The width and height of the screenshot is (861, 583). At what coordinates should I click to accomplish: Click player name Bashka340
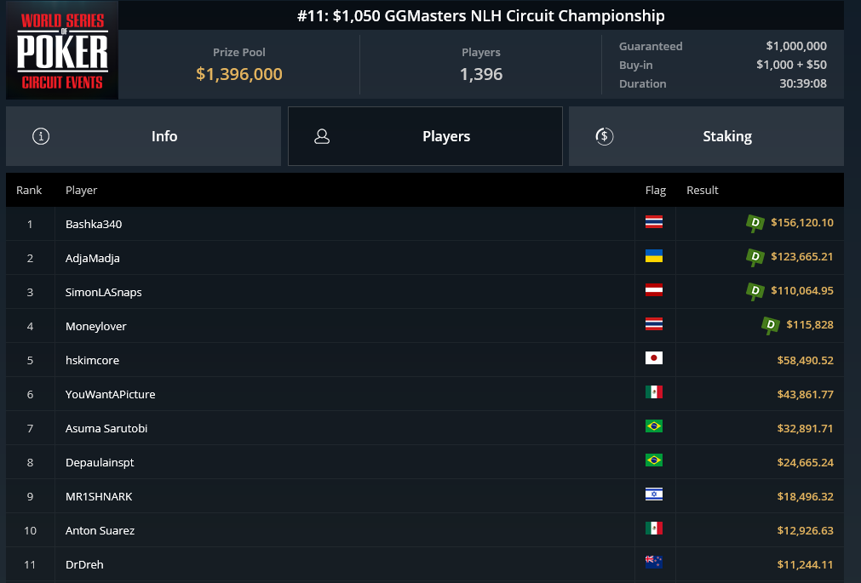pos(94,224)
